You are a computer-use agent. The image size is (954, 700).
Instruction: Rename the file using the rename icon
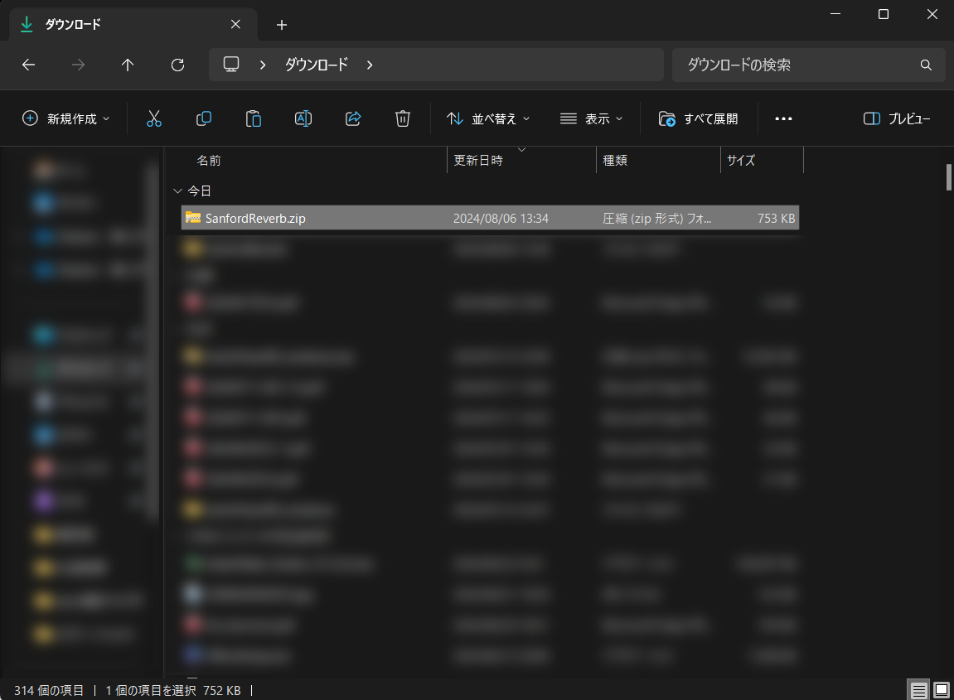[303, 118]
